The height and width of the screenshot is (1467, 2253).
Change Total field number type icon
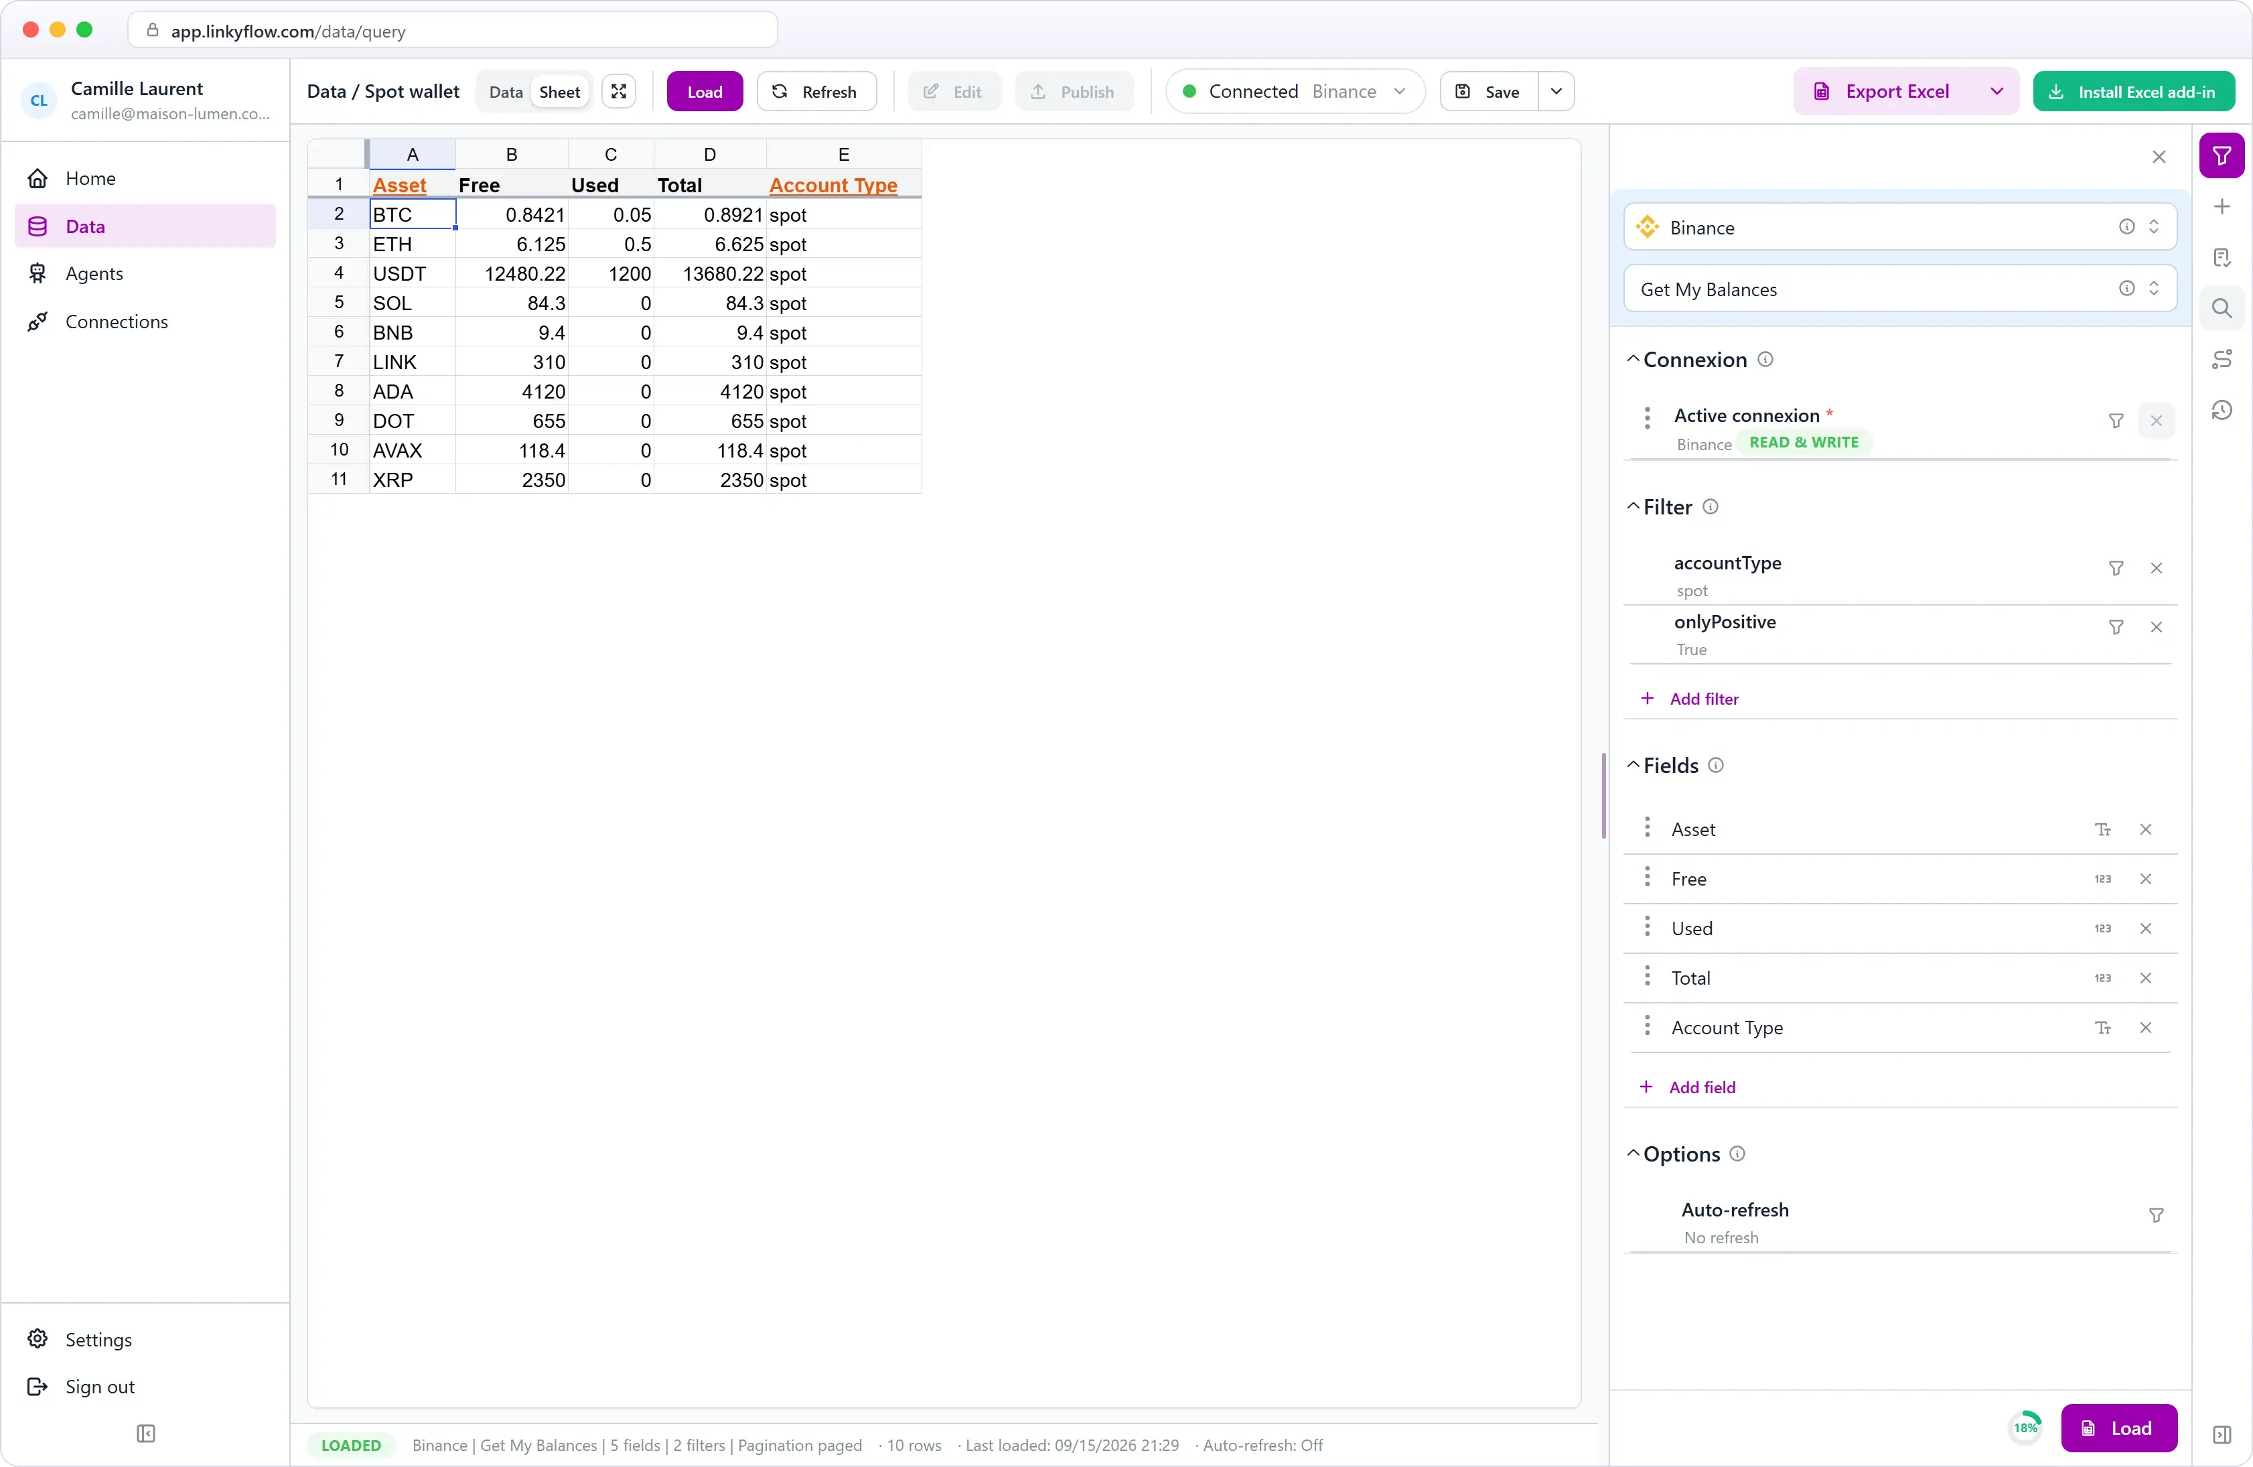click(2102, 978)
